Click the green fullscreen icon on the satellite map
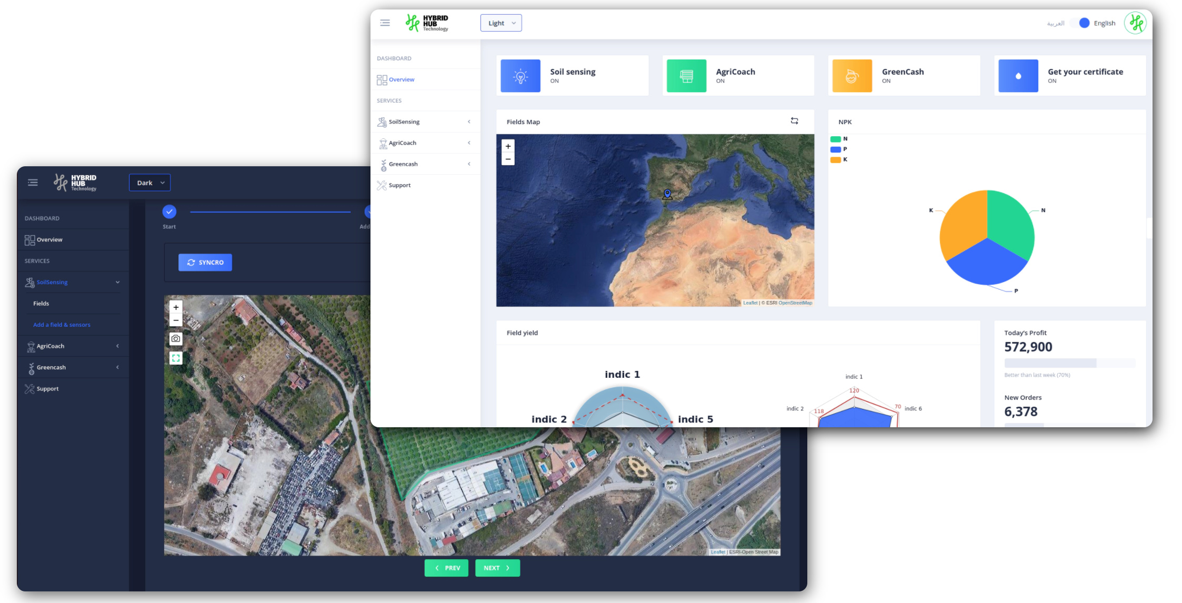 pos(176,358)
